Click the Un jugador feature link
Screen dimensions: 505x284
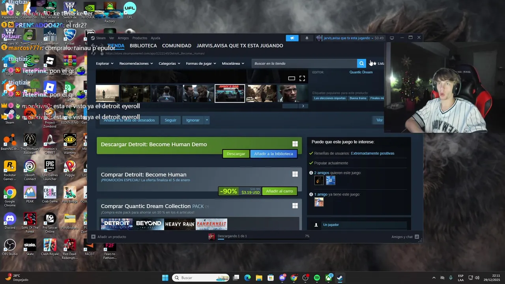[x=331, y=225]
